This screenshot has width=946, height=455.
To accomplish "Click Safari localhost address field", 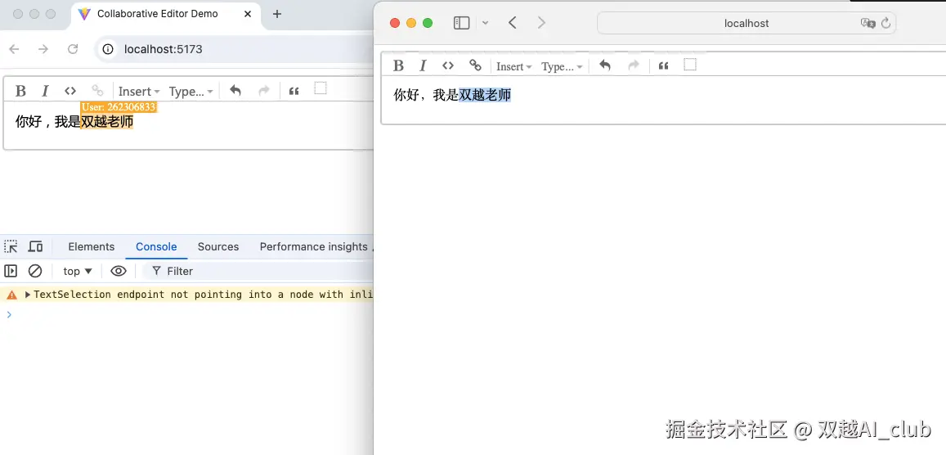I will point(746,23).
